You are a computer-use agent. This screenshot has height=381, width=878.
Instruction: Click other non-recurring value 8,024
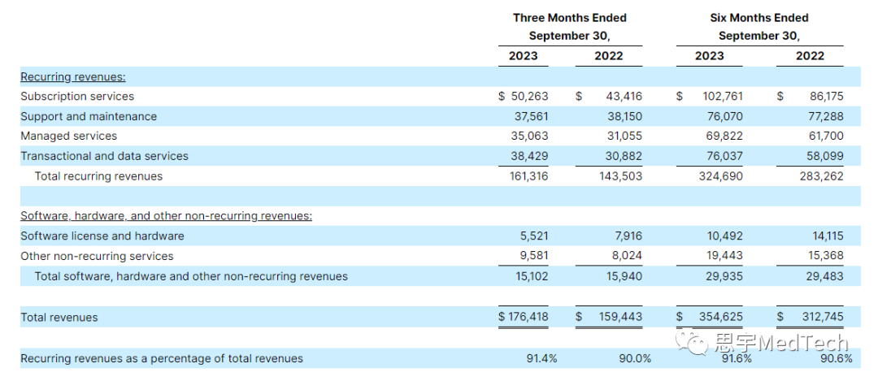(627, 256)
